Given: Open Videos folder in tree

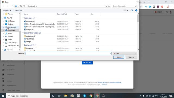Looking at the screenshot, I should 10,39.
